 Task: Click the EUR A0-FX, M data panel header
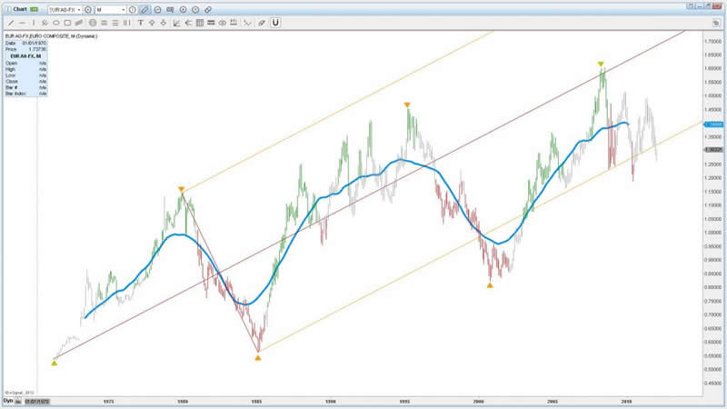[25, 55]
